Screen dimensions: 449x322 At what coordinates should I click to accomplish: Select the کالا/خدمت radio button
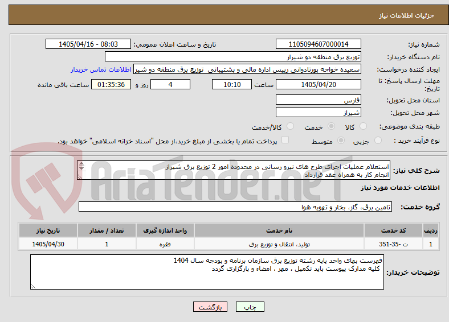(x=291, y=126)
